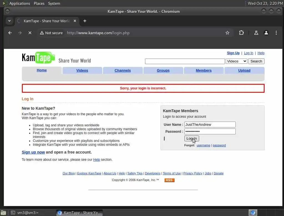The width and height of the screenshot is (284, 216).
Task: Focus the Password field
Action: (x=210, y=132)
